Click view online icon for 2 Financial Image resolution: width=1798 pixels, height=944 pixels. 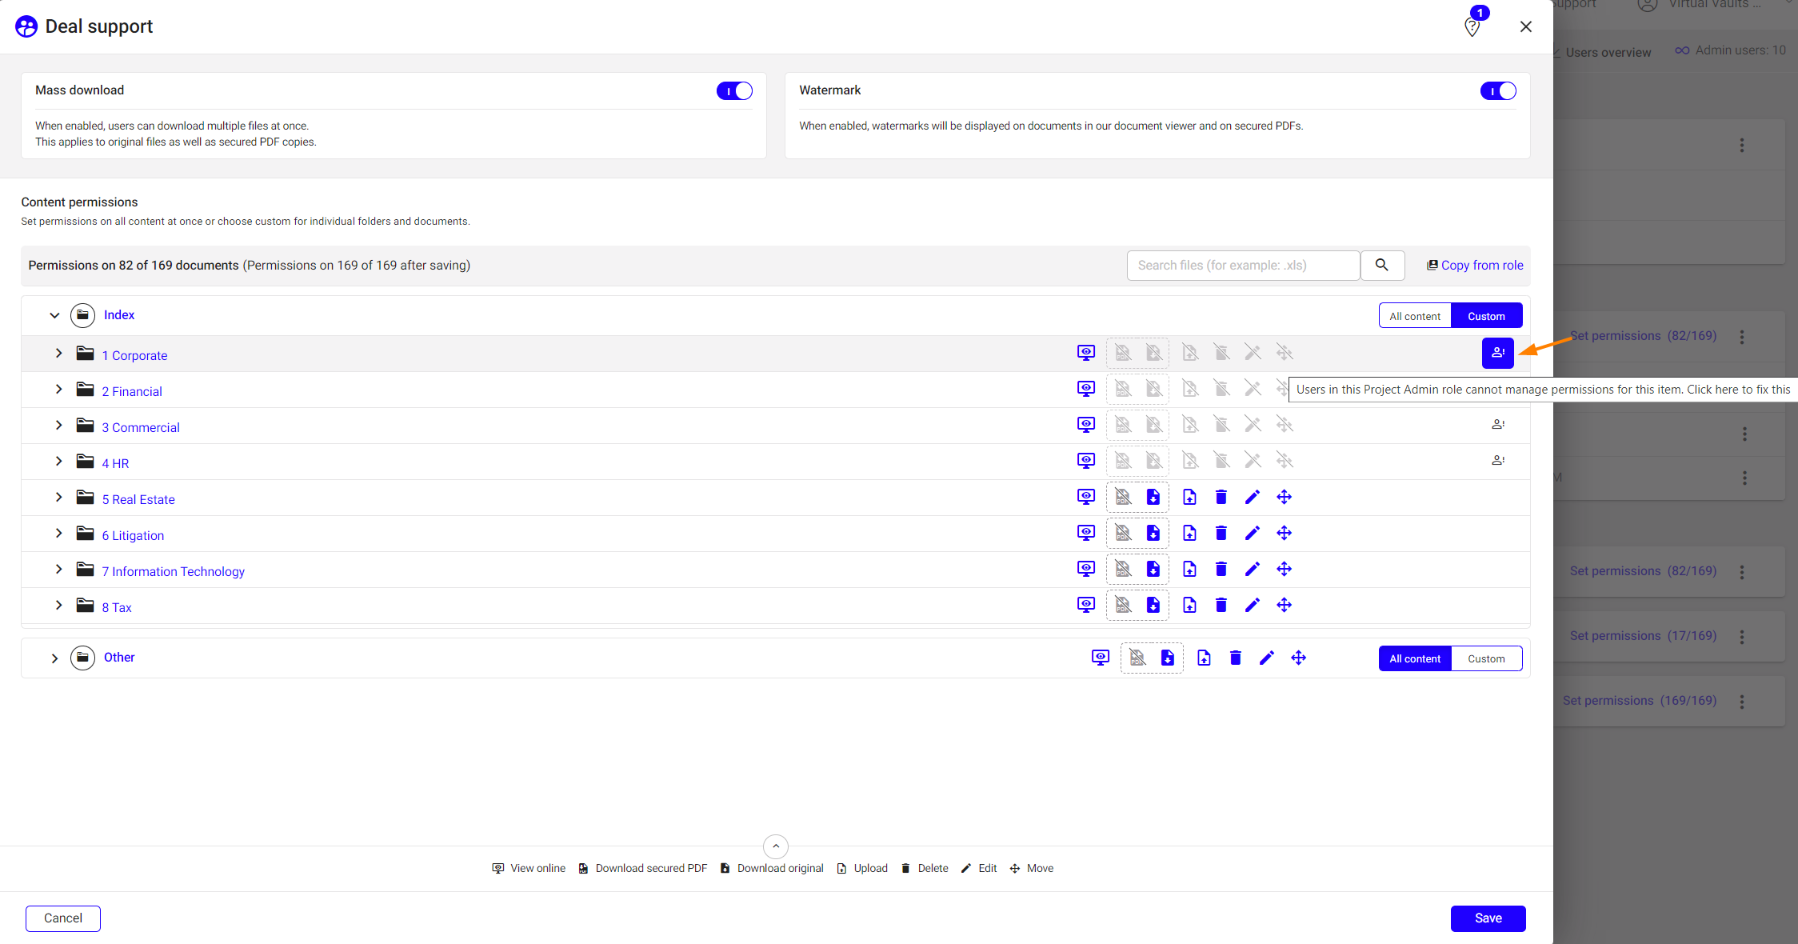point(1085,390)
